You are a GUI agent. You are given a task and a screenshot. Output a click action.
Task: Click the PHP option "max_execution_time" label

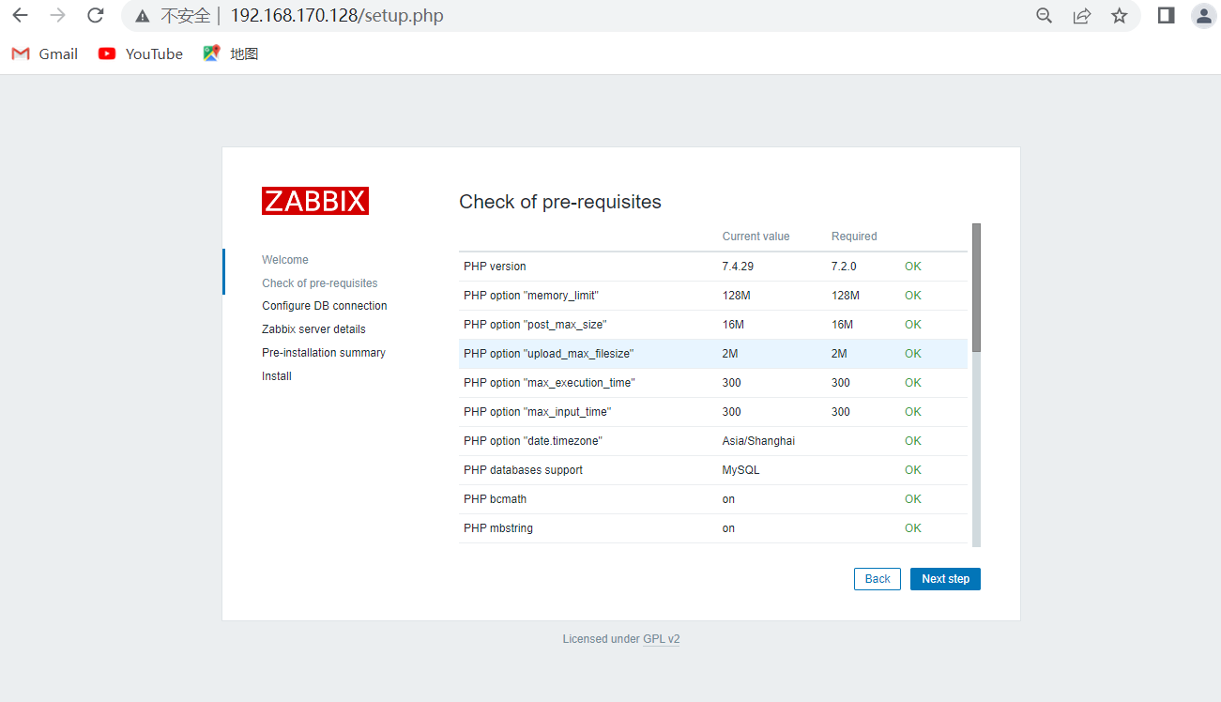[549, 383]
